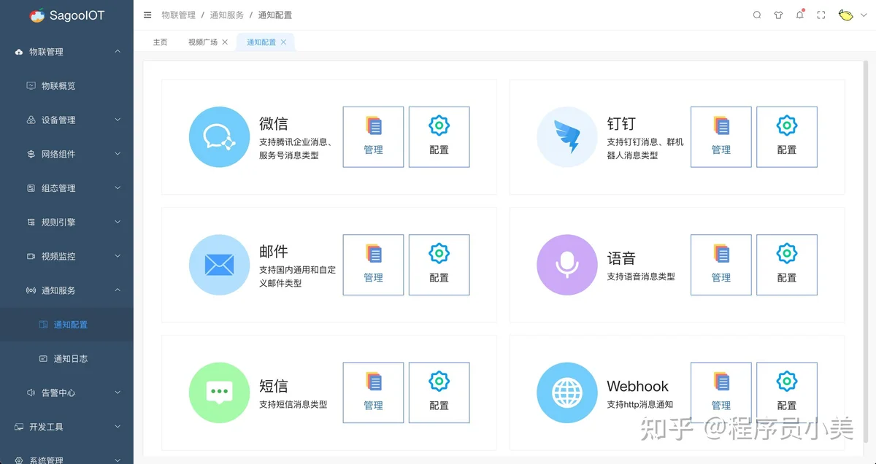876x464 pixels.
Task: Toggle fullscreen with the expand icon
Action: tap(821, 15)
